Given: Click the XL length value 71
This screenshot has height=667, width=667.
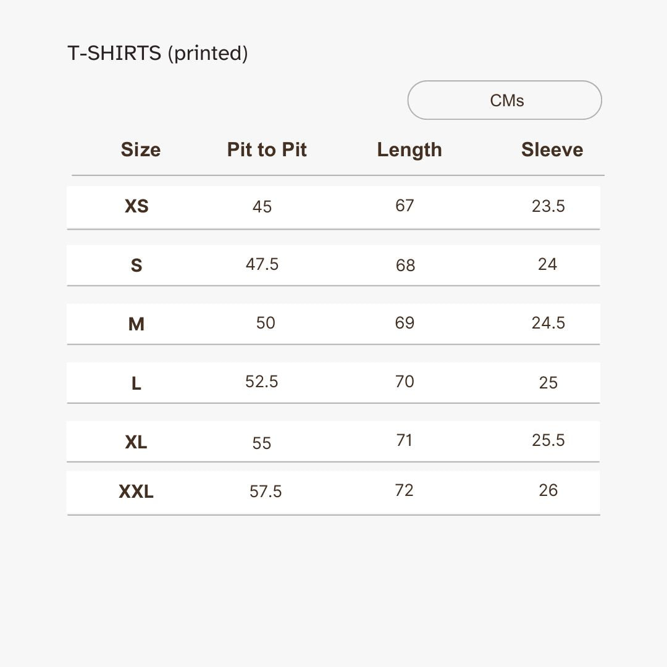Looking at the screenshot, I should tap(405, 440).
